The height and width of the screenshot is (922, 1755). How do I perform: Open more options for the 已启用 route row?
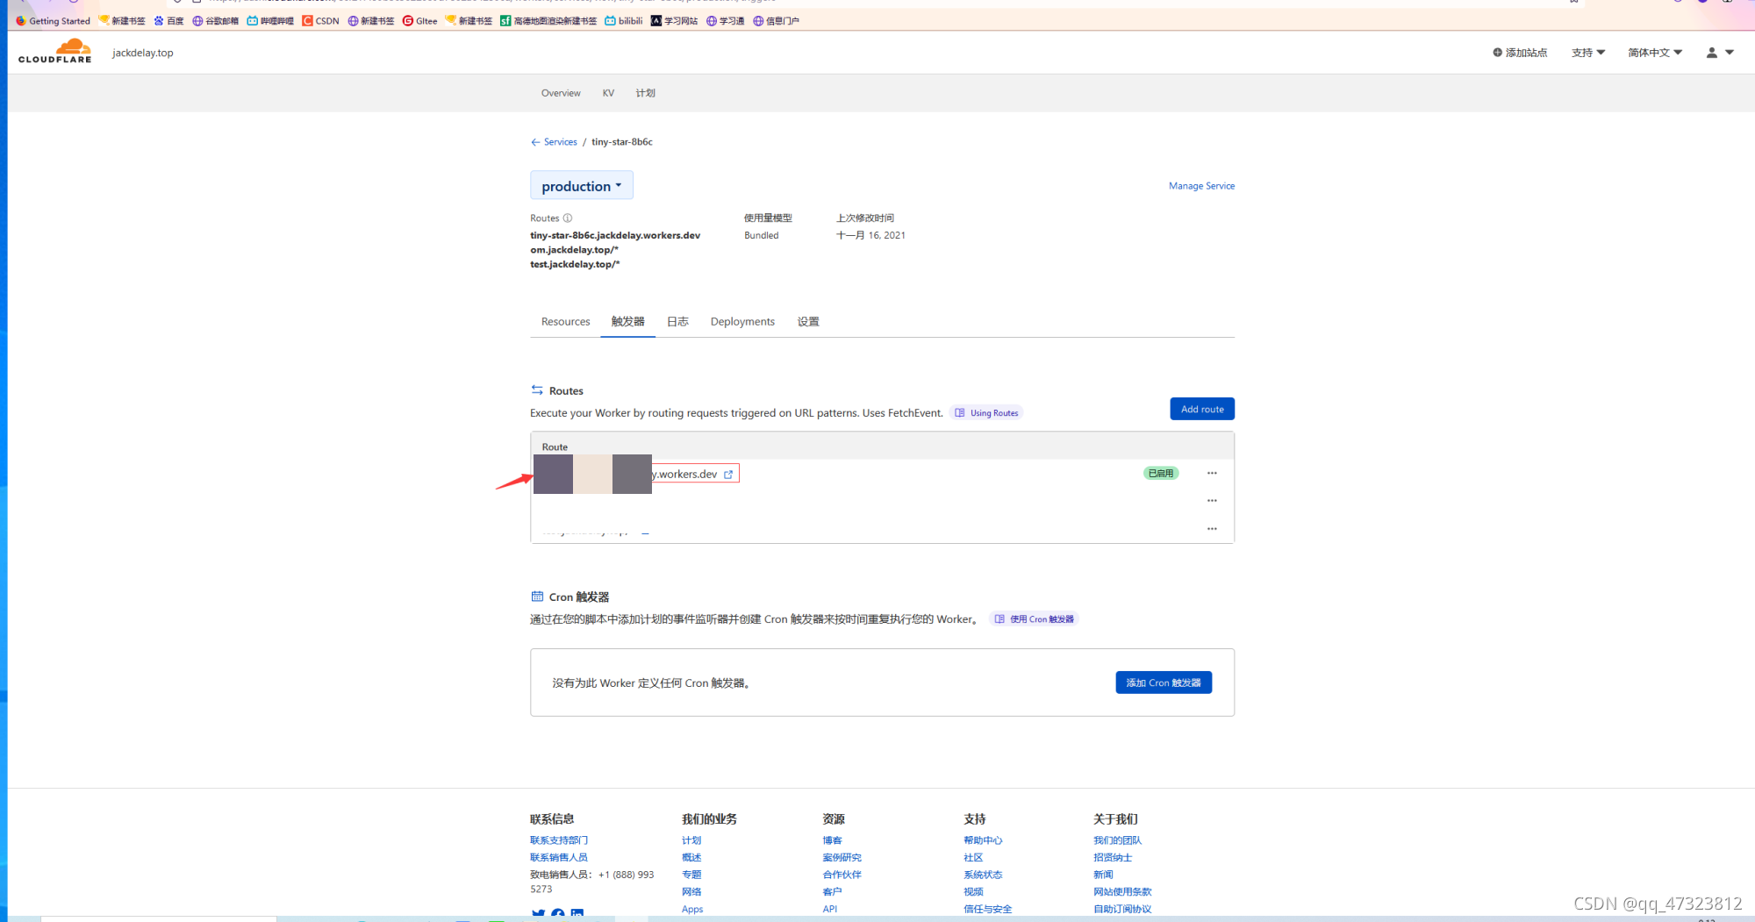click(x=1212, y=474)
